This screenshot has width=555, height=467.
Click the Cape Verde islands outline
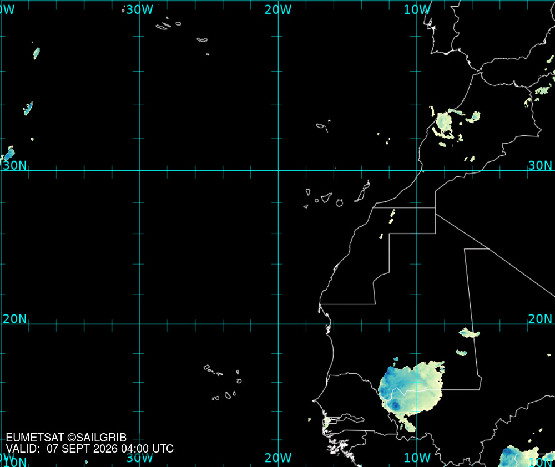pyautogui.click(x=223, y=383)
